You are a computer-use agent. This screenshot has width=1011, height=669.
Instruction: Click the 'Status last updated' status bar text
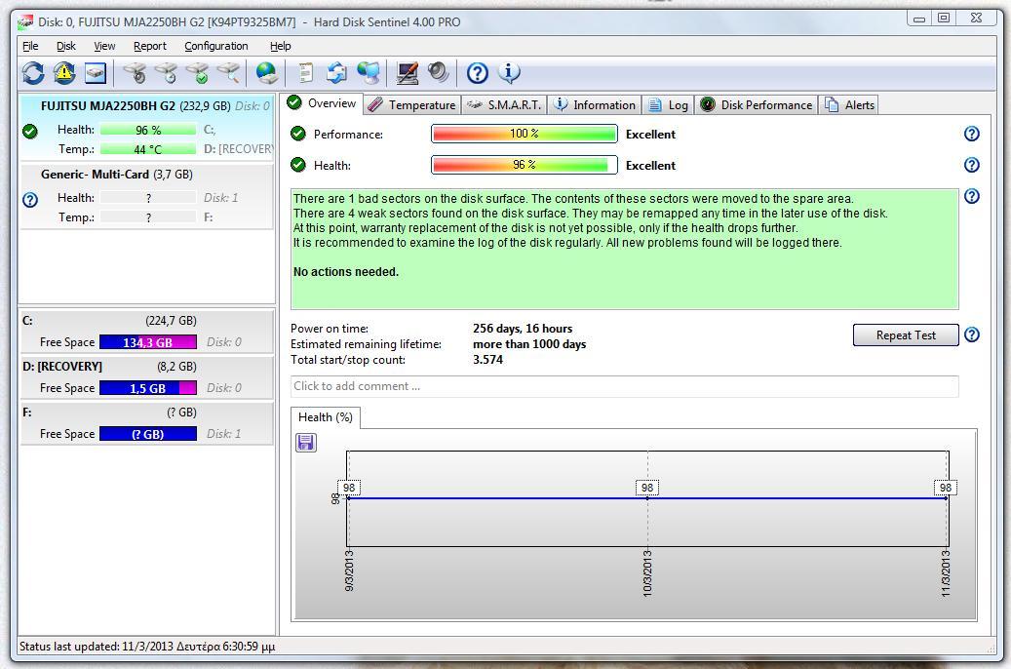(147, 647)
